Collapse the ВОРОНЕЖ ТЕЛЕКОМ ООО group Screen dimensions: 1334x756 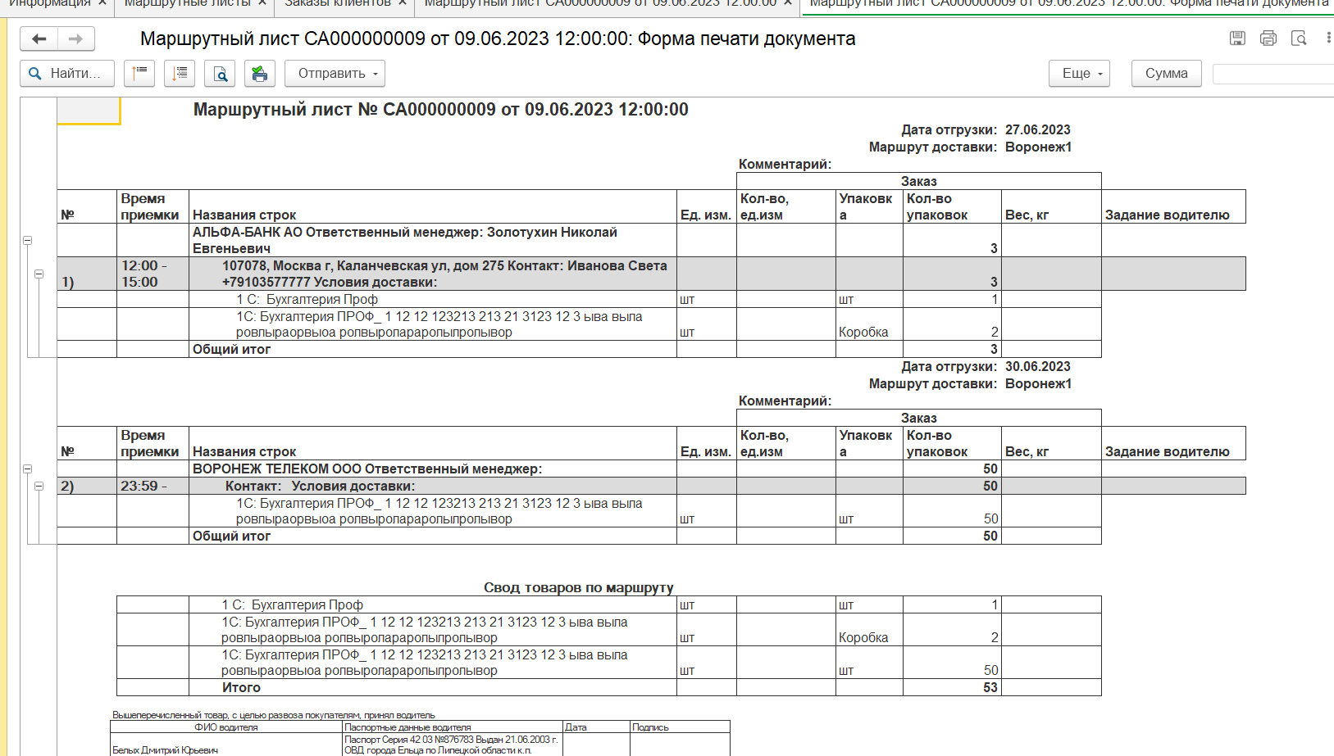(27, 469)
